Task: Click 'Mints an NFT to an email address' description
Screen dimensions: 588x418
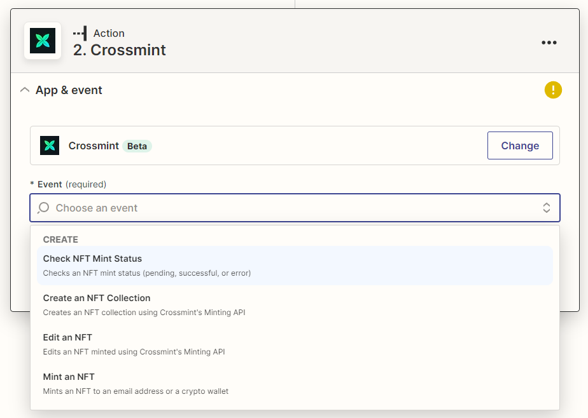Action: (x=136, y=391)
